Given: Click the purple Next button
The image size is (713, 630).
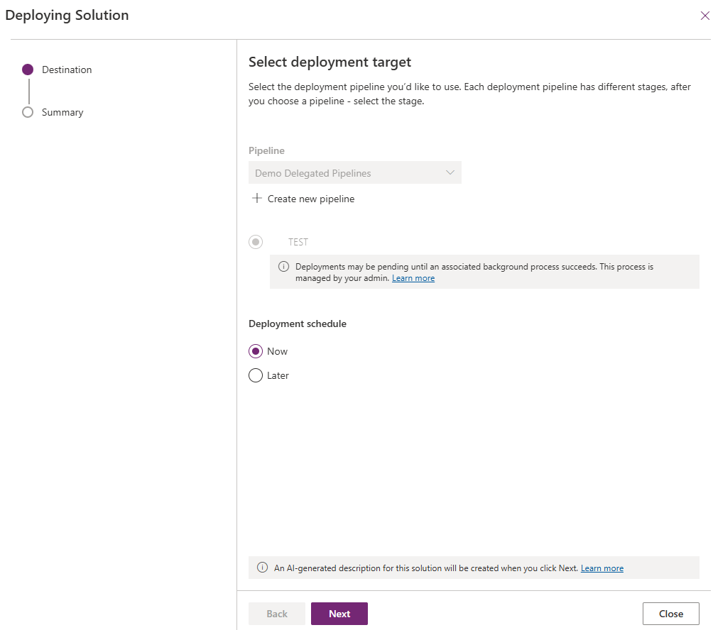Looking at the screenshot, I should point(339,614).
